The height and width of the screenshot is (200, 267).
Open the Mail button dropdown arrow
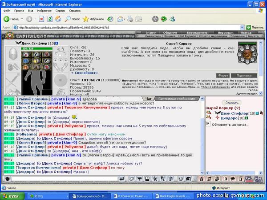coord(125,19)
